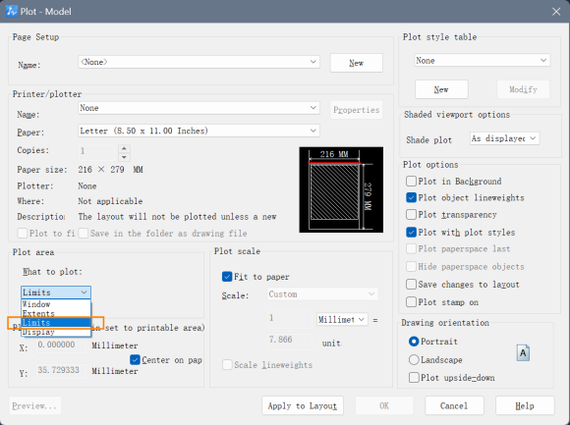Viewport: 570px width, 425px height.
Task: Click the paper size preview thumbnail
Action: tap(341, 189)
